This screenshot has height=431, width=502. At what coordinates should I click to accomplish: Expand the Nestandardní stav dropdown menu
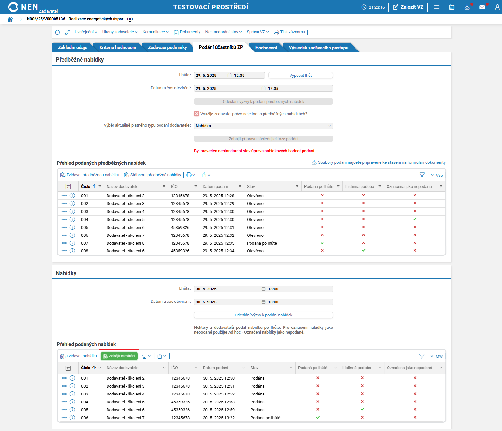(x=223, y=32)
